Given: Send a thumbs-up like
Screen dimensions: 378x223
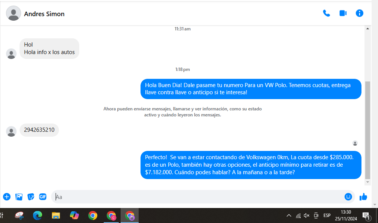Looking at the screenshot, I should pos(363,197).
